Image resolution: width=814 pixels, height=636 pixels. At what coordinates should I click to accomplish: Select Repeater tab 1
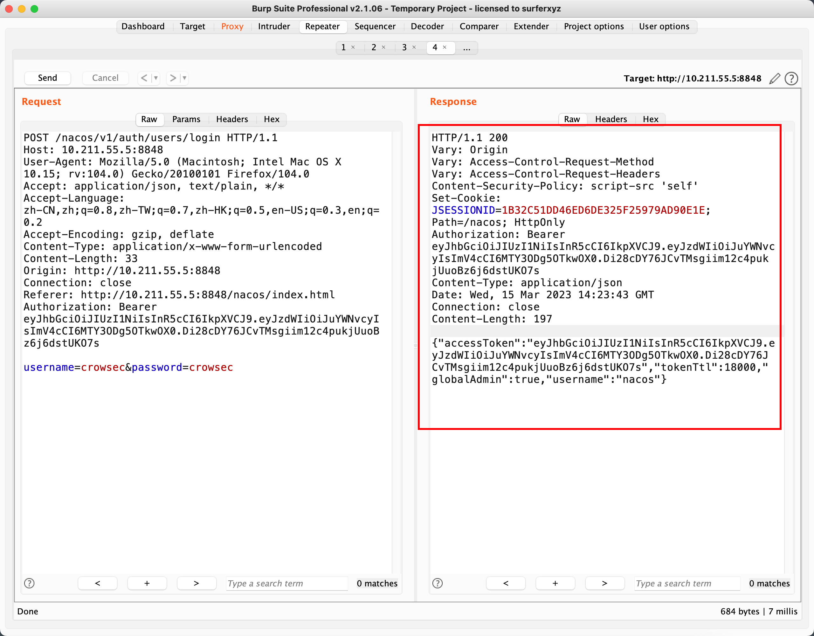click(344, 47)
